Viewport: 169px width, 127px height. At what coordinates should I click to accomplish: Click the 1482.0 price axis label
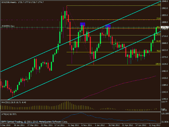(x=165, y=71)
